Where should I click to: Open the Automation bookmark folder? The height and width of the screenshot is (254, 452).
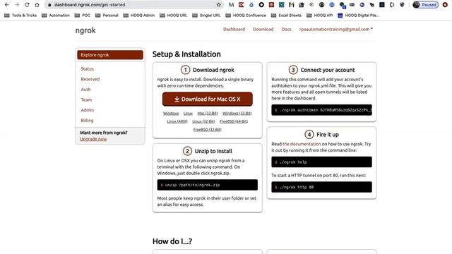pos(56,16)
